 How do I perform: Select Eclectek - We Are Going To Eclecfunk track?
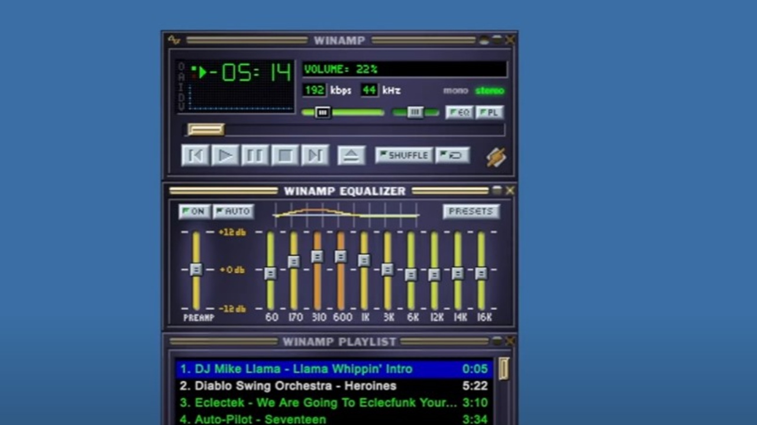pyautogui.click(x=334, y=403)
